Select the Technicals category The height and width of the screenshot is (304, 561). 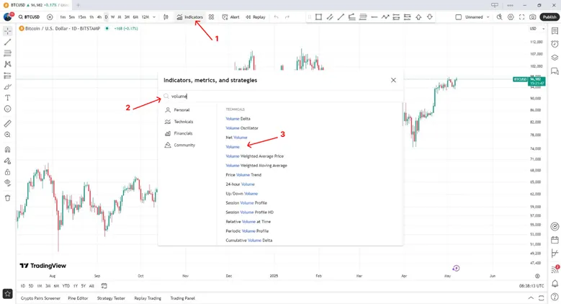[179, 122]
